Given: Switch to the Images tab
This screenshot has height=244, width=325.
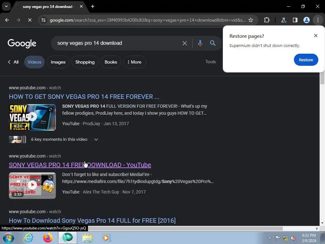Looking at the screenshot, I should pos(58,62).
